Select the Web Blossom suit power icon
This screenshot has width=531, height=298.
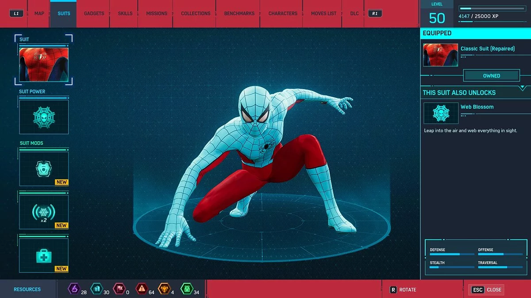click(x=44, y=116)
